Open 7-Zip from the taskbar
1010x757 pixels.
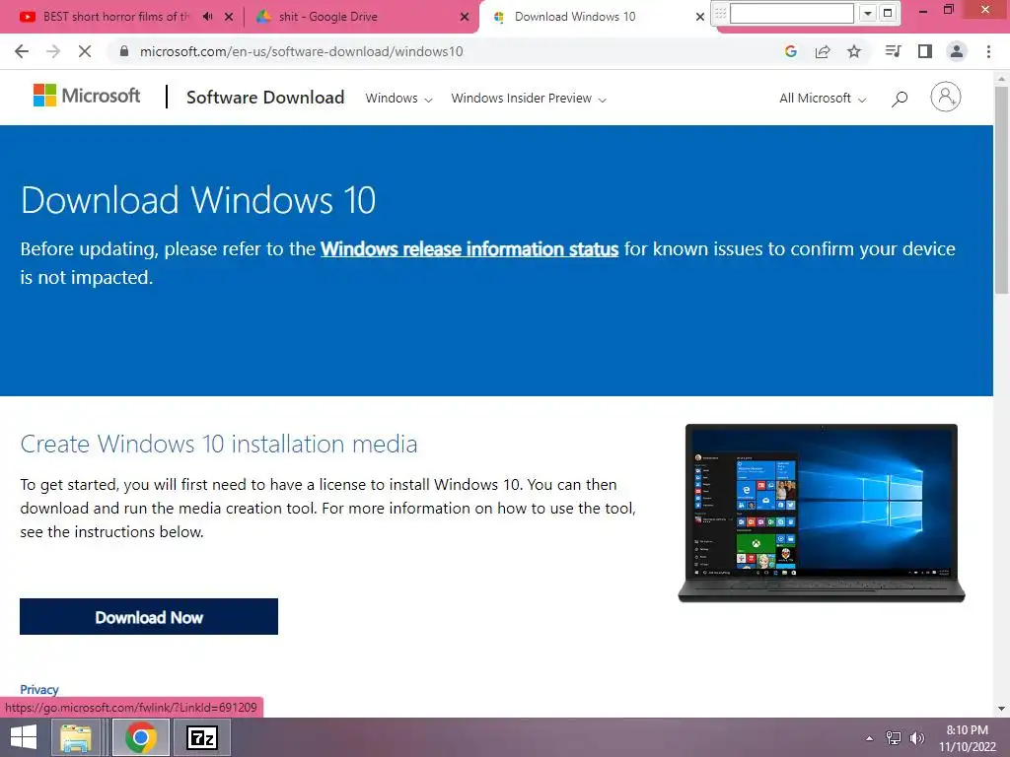(201, 737)
